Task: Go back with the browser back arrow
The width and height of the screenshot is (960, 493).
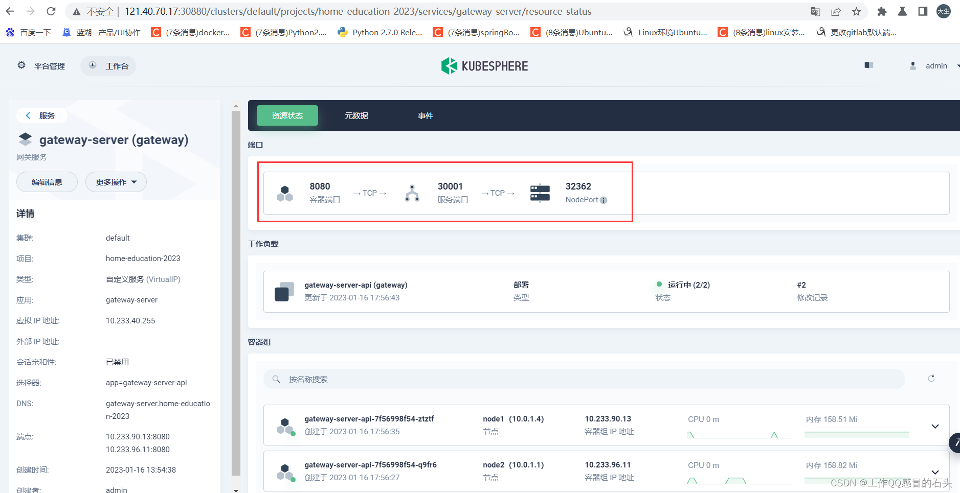Action: [10, 11]
